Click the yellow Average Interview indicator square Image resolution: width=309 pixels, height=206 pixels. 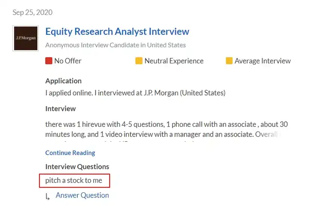tap(229, 61)
